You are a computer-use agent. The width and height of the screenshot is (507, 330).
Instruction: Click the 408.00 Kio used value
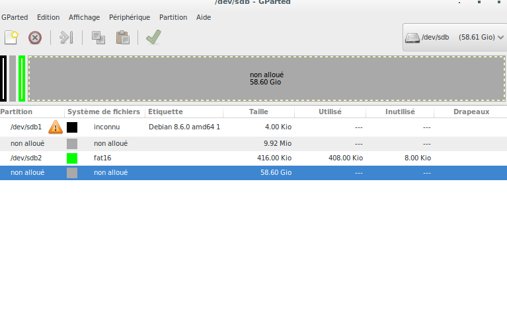tap(346, 158)
